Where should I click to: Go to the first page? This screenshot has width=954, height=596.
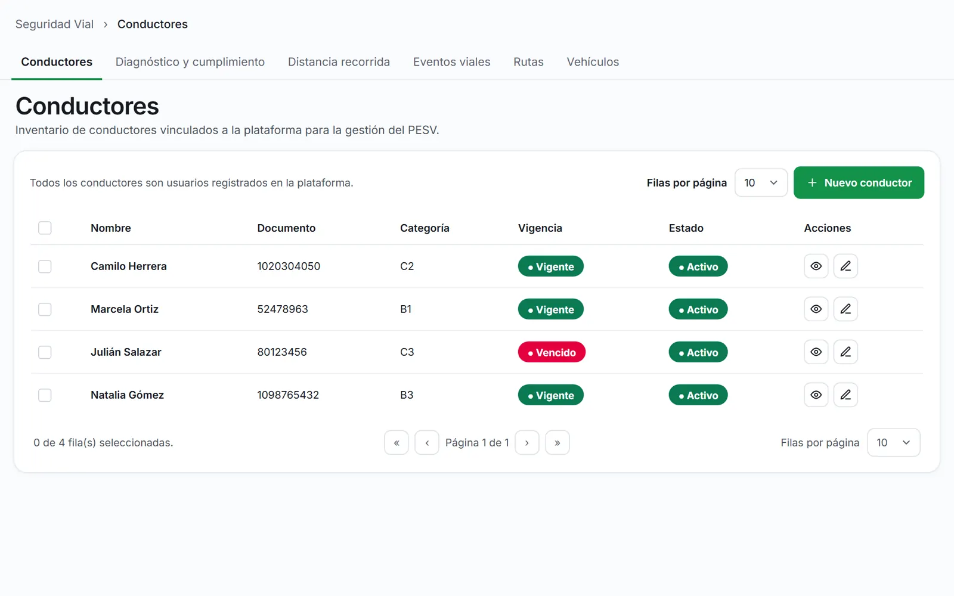tap(397, 443)
